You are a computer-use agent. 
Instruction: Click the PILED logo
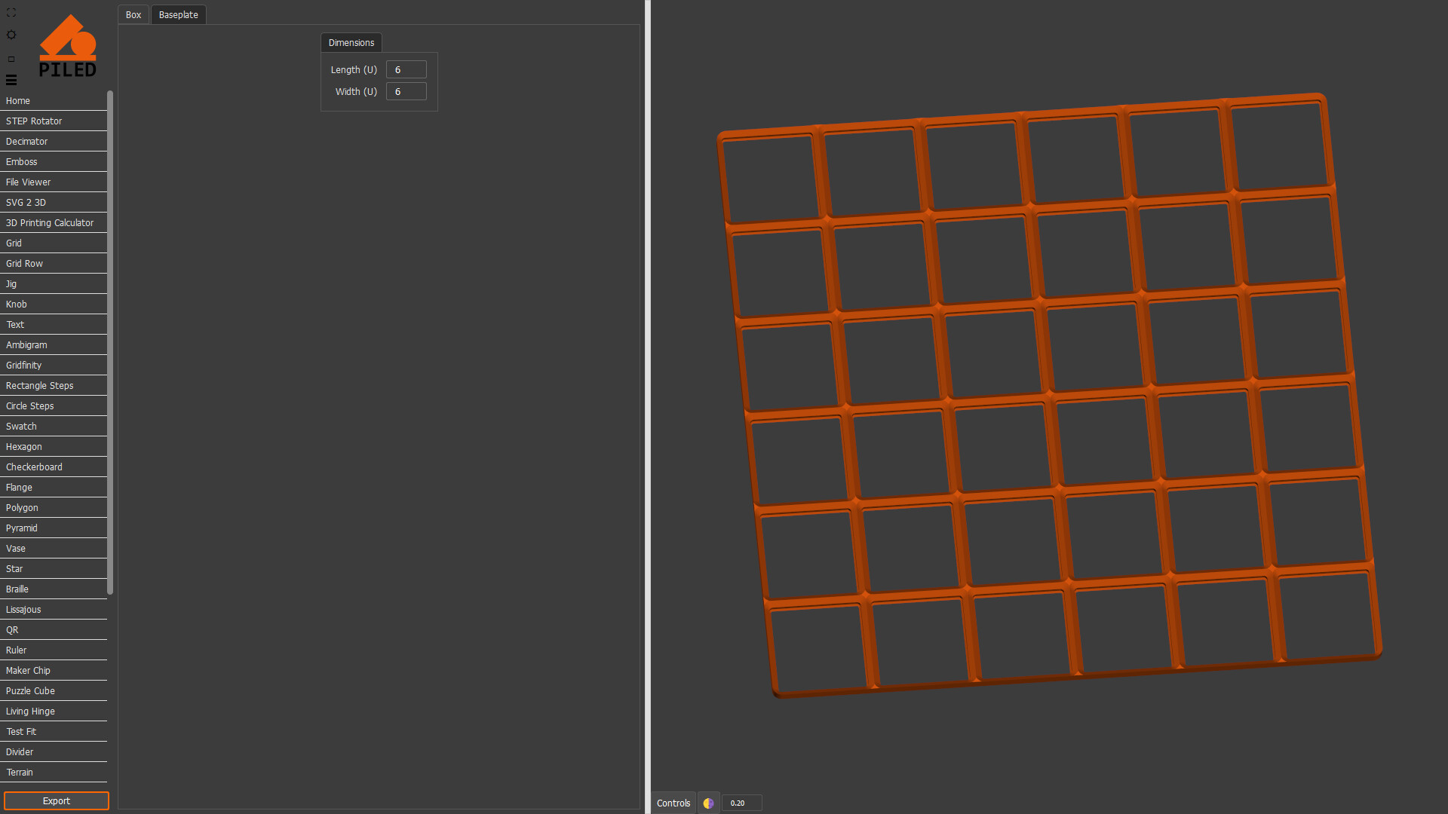click(x=68, y=47)
